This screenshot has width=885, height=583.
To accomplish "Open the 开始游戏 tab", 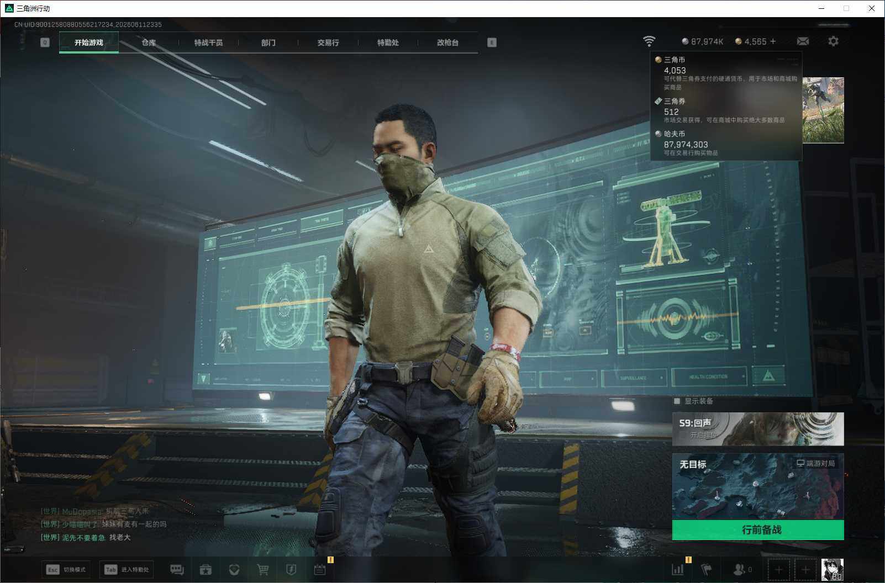I will [89, 43].
